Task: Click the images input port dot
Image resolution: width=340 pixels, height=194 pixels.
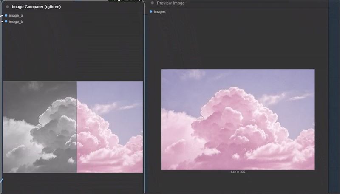Action: click(151, 11)
